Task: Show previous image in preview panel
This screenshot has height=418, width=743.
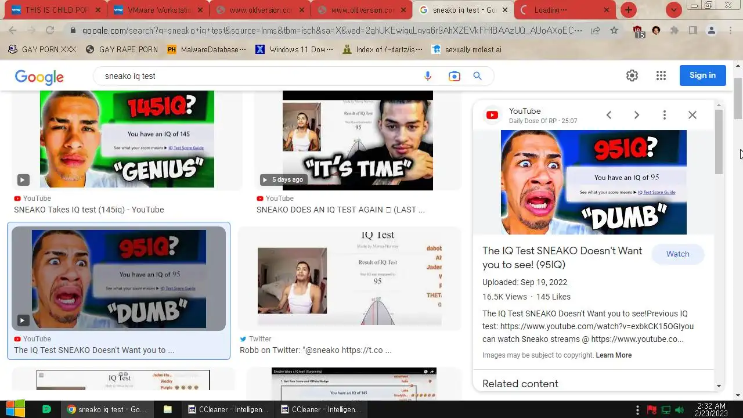Action: [x=609, y=115]
